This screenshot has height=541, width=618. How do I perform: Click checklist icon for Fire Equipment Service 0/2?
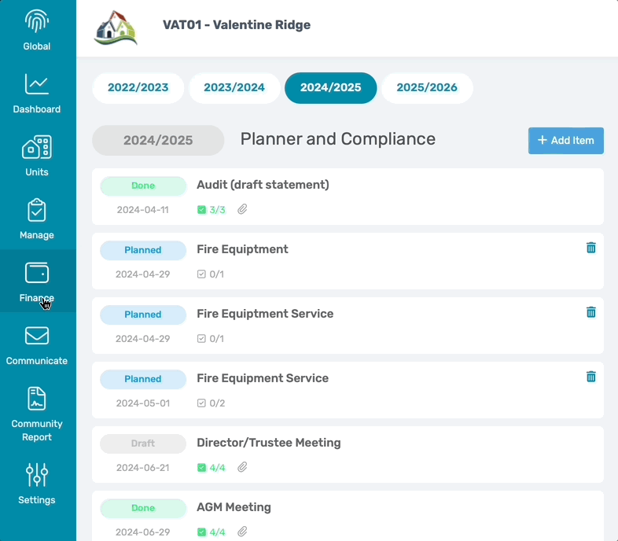pos(201,403)
